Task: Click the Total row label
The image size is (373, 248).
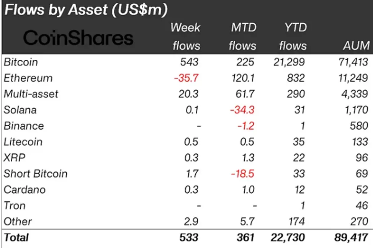Action: point(16,237)
